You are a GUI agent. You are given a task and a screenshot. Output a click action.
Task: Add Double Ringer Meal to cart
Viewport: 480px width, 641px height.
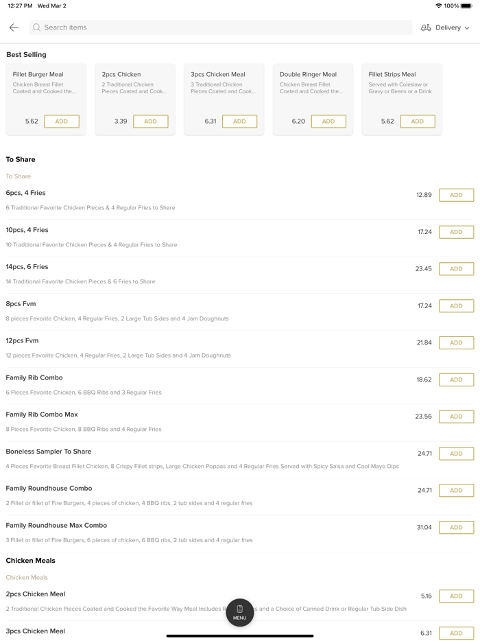(x=328, y=121)
